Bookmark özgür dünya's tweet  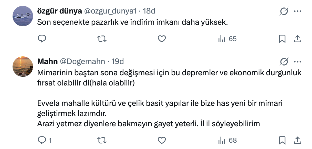pos(282,39)
